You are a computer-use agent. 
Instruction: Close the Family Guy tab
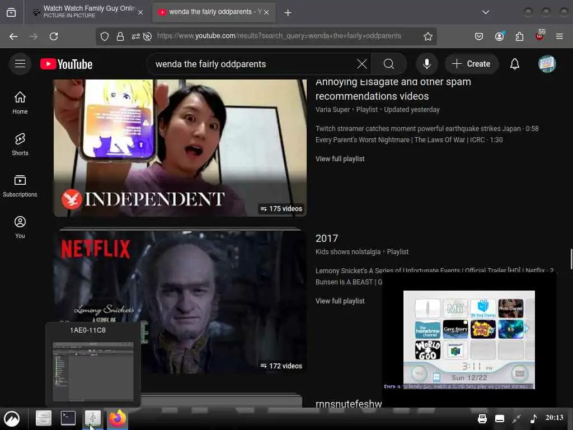tap(140, 12)
